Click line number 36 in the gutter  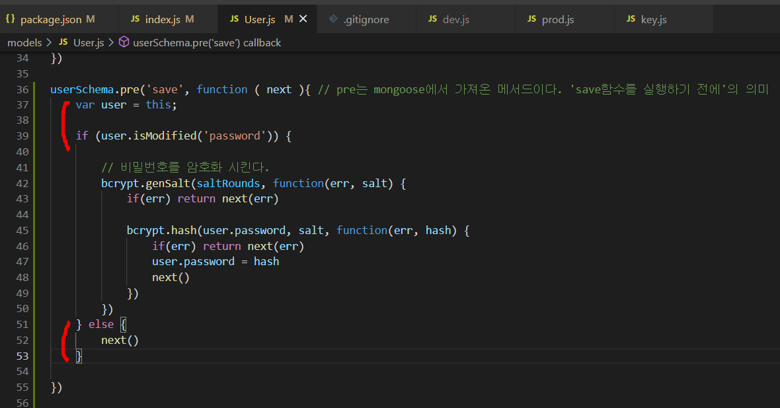pos(22,89)
